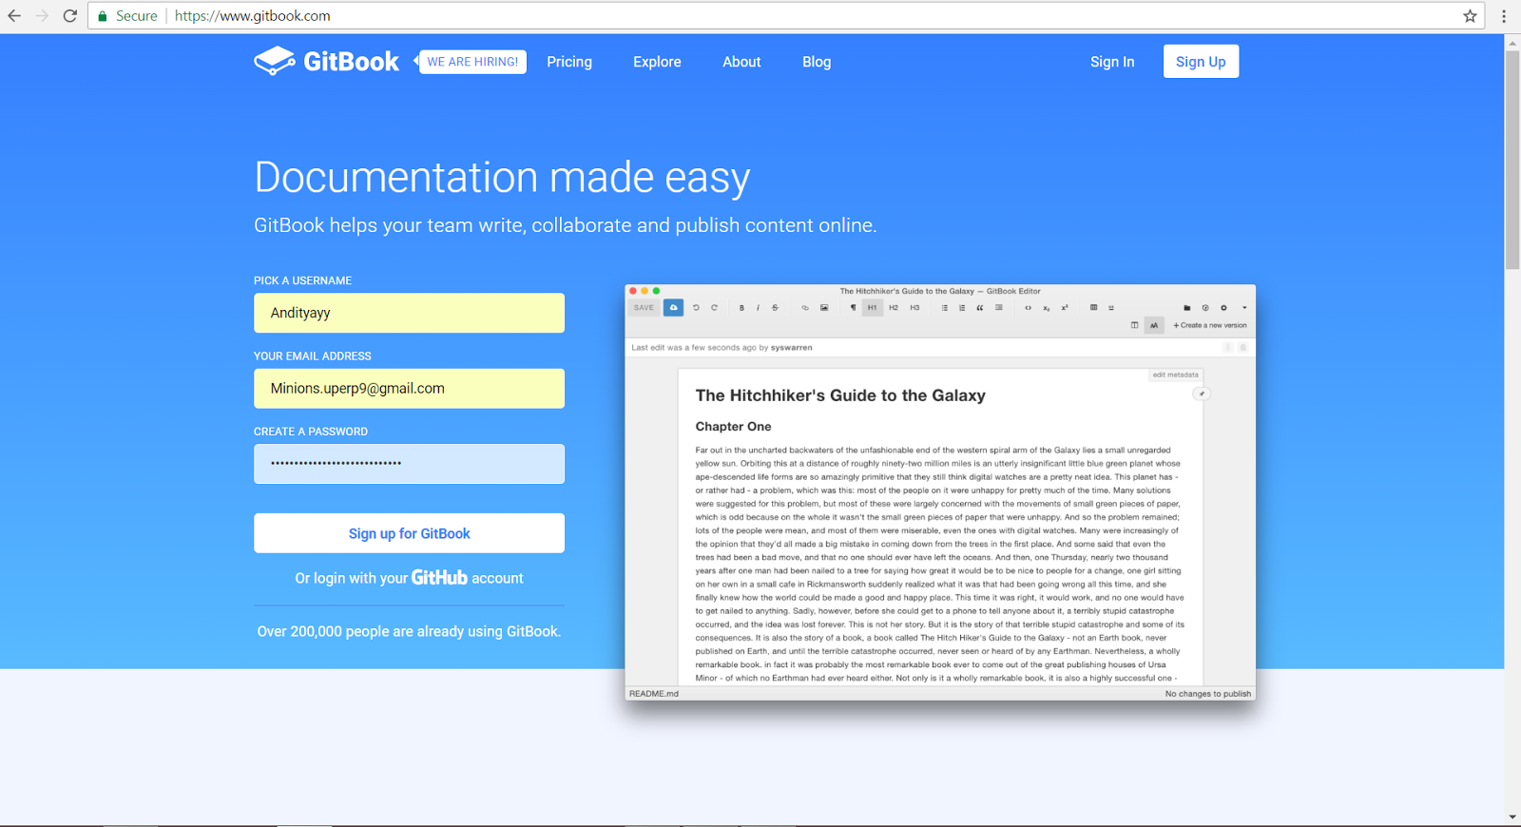Click the blockquote icon
Viewport: 1521px width, 827px height.
pos(980,308)
